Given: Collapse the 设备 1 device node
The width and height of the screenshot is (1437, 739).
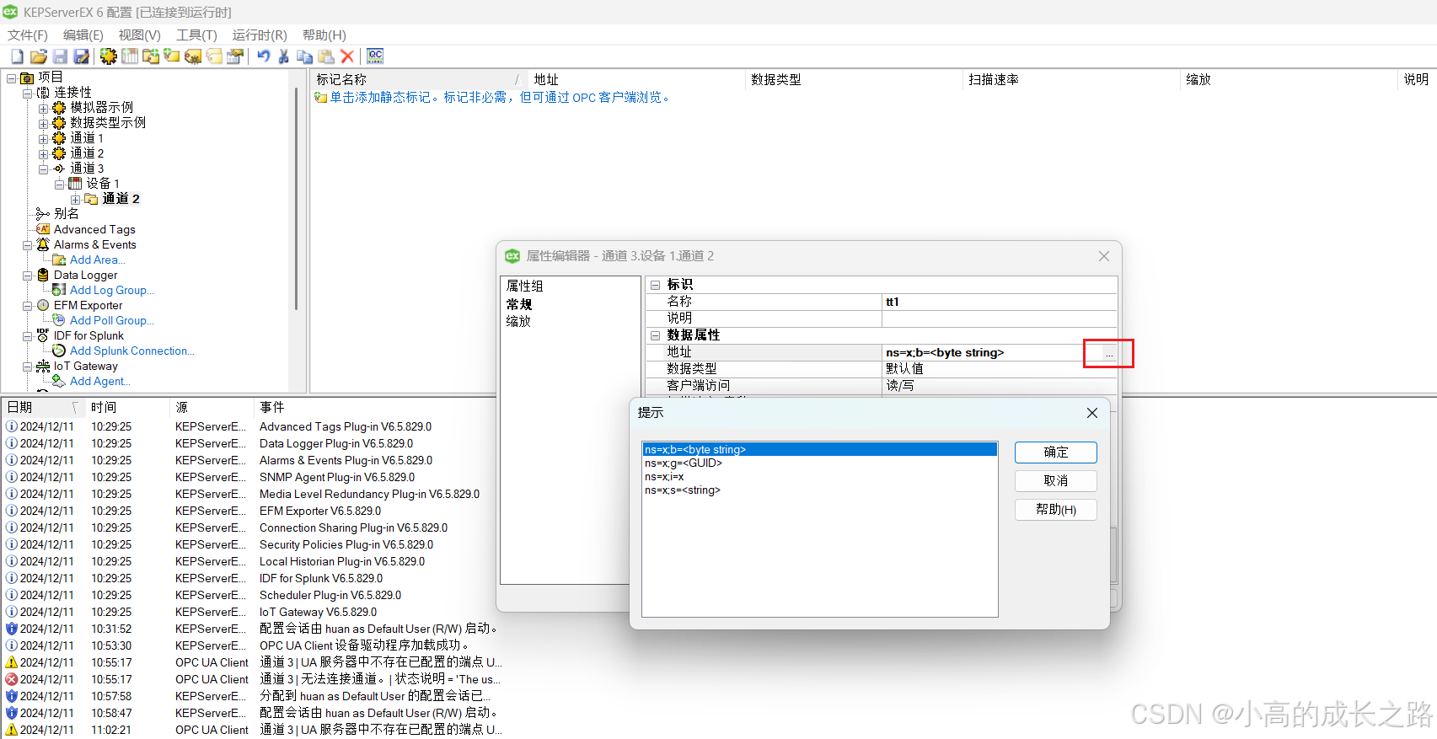Looking at the screenshot, I should pyautogui.click(x=60, y=184).
